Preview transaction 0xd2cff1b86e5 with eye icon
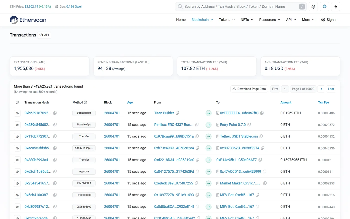 pos(17,172)
